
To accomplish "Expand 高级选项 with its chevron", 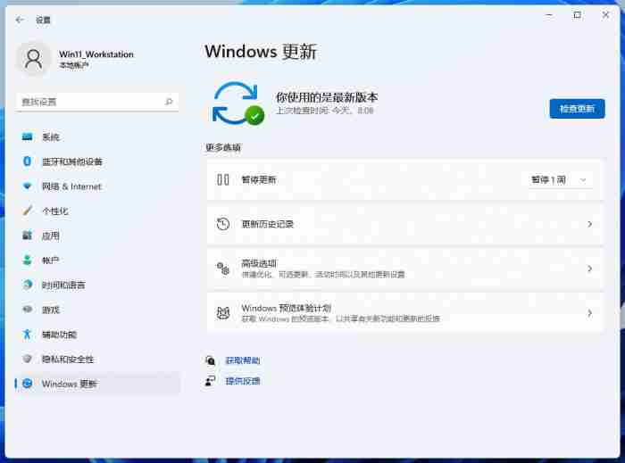I will click(589, 269).
